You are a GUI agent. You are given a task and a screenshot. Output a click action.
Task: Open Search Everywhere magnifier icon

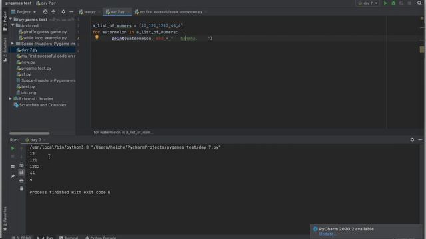coord(419,3)
